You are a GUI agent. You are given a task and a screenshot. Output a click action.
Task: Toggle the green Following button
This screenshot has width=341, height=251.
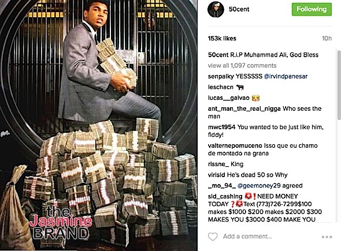(312, 9)
